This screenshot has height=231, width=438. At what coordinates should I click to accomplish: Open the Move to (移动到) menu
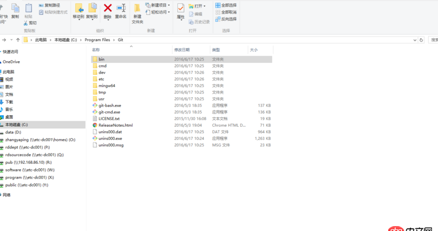click(x=78, y=11)
